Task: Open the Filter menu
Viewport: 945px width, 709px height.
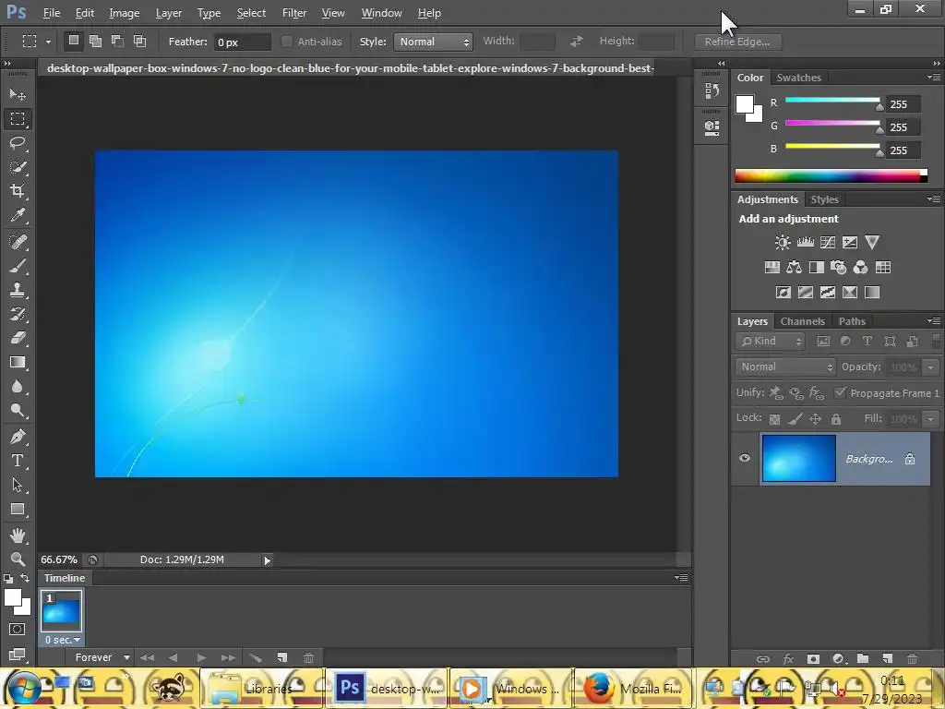Action: (294, 13)
